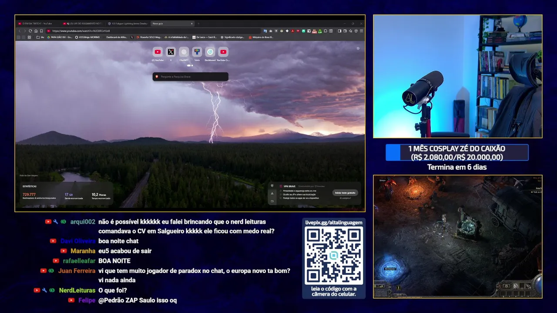Open the 'A infalibilidade da I...' bookmark
Viewport: 557px width, 313px height.
tap(177, 37)
